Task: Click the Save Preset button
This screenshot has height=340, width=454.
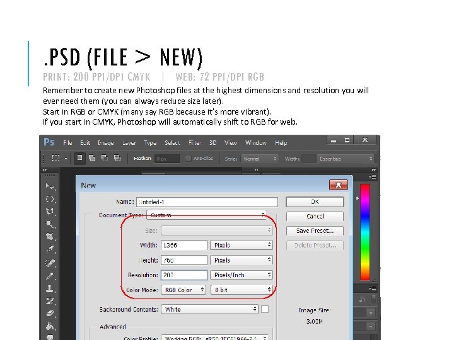Action: tap(315, 230)
